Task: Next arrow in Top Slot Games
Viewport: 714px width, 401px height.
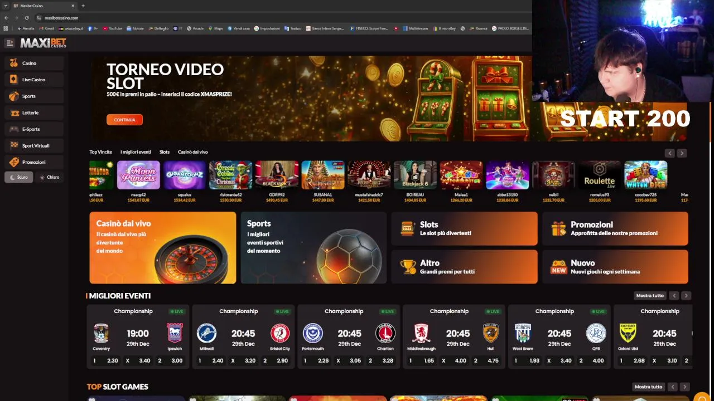Action: tap(684, 387)
